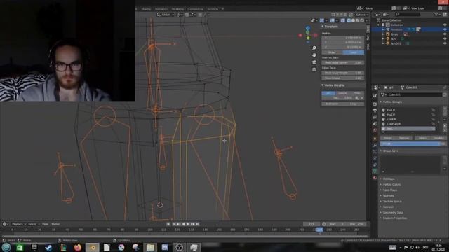Toggle visibility of Sun object
This screenshot has width=449, height=252.
coord(445,38)
